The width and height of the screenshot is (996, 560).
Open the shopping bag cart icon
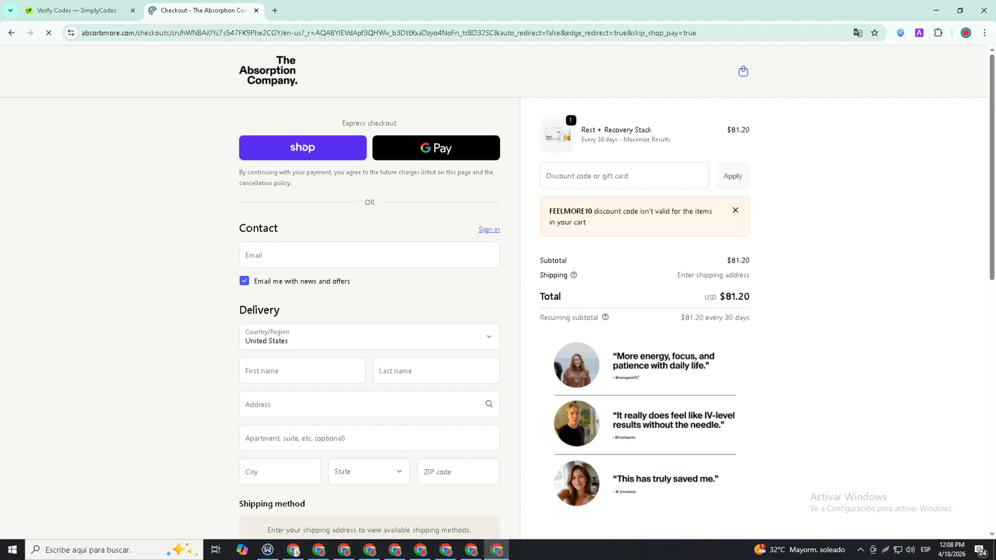pos(743,71)
